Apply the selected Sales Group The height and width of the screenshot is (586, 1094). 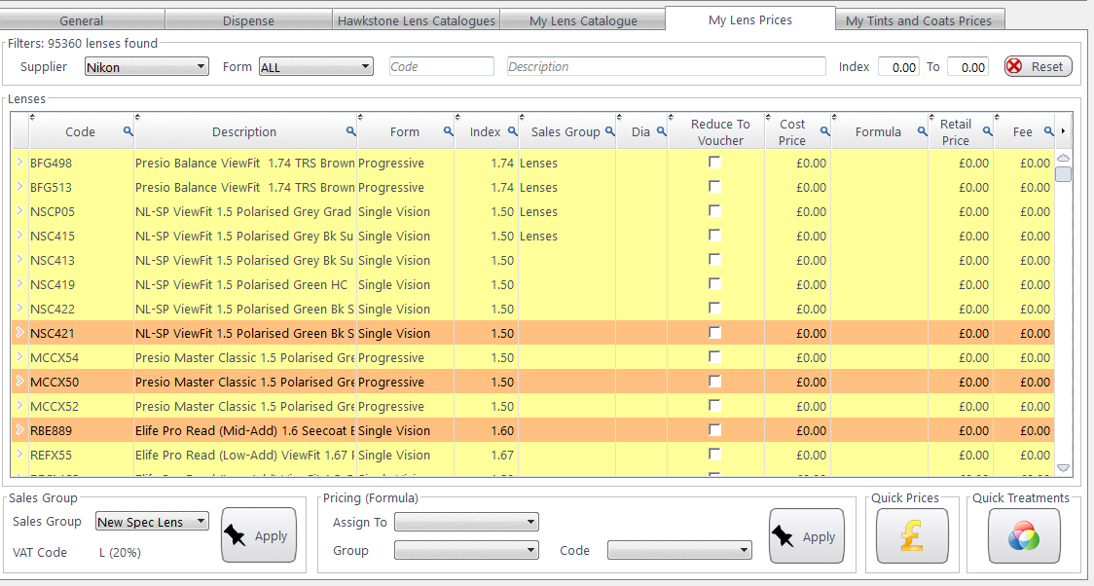(x=259, y=535)
